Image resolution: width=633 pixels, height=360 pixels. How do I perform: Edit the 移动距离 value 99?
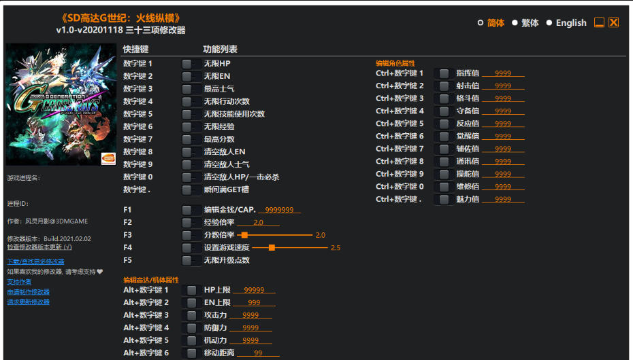[259, 353]
